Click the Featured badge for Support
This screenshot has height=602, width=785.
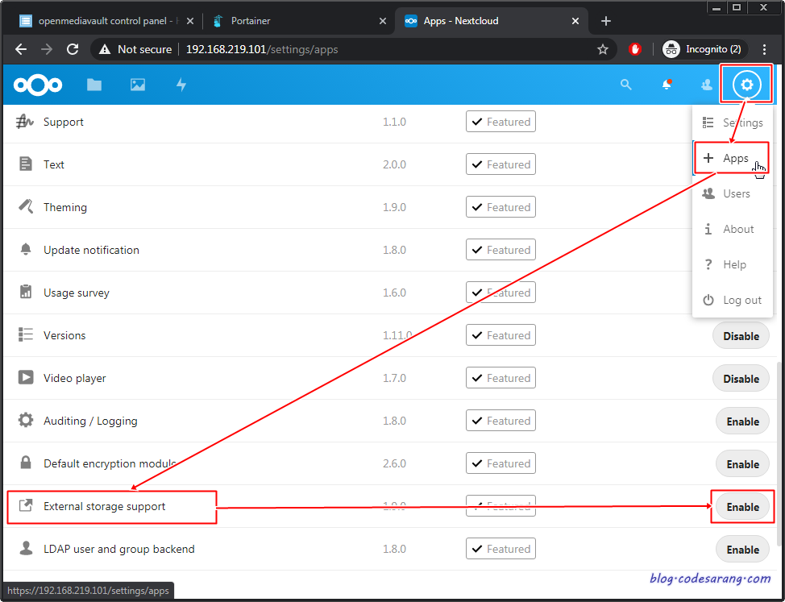pos(500,122)
